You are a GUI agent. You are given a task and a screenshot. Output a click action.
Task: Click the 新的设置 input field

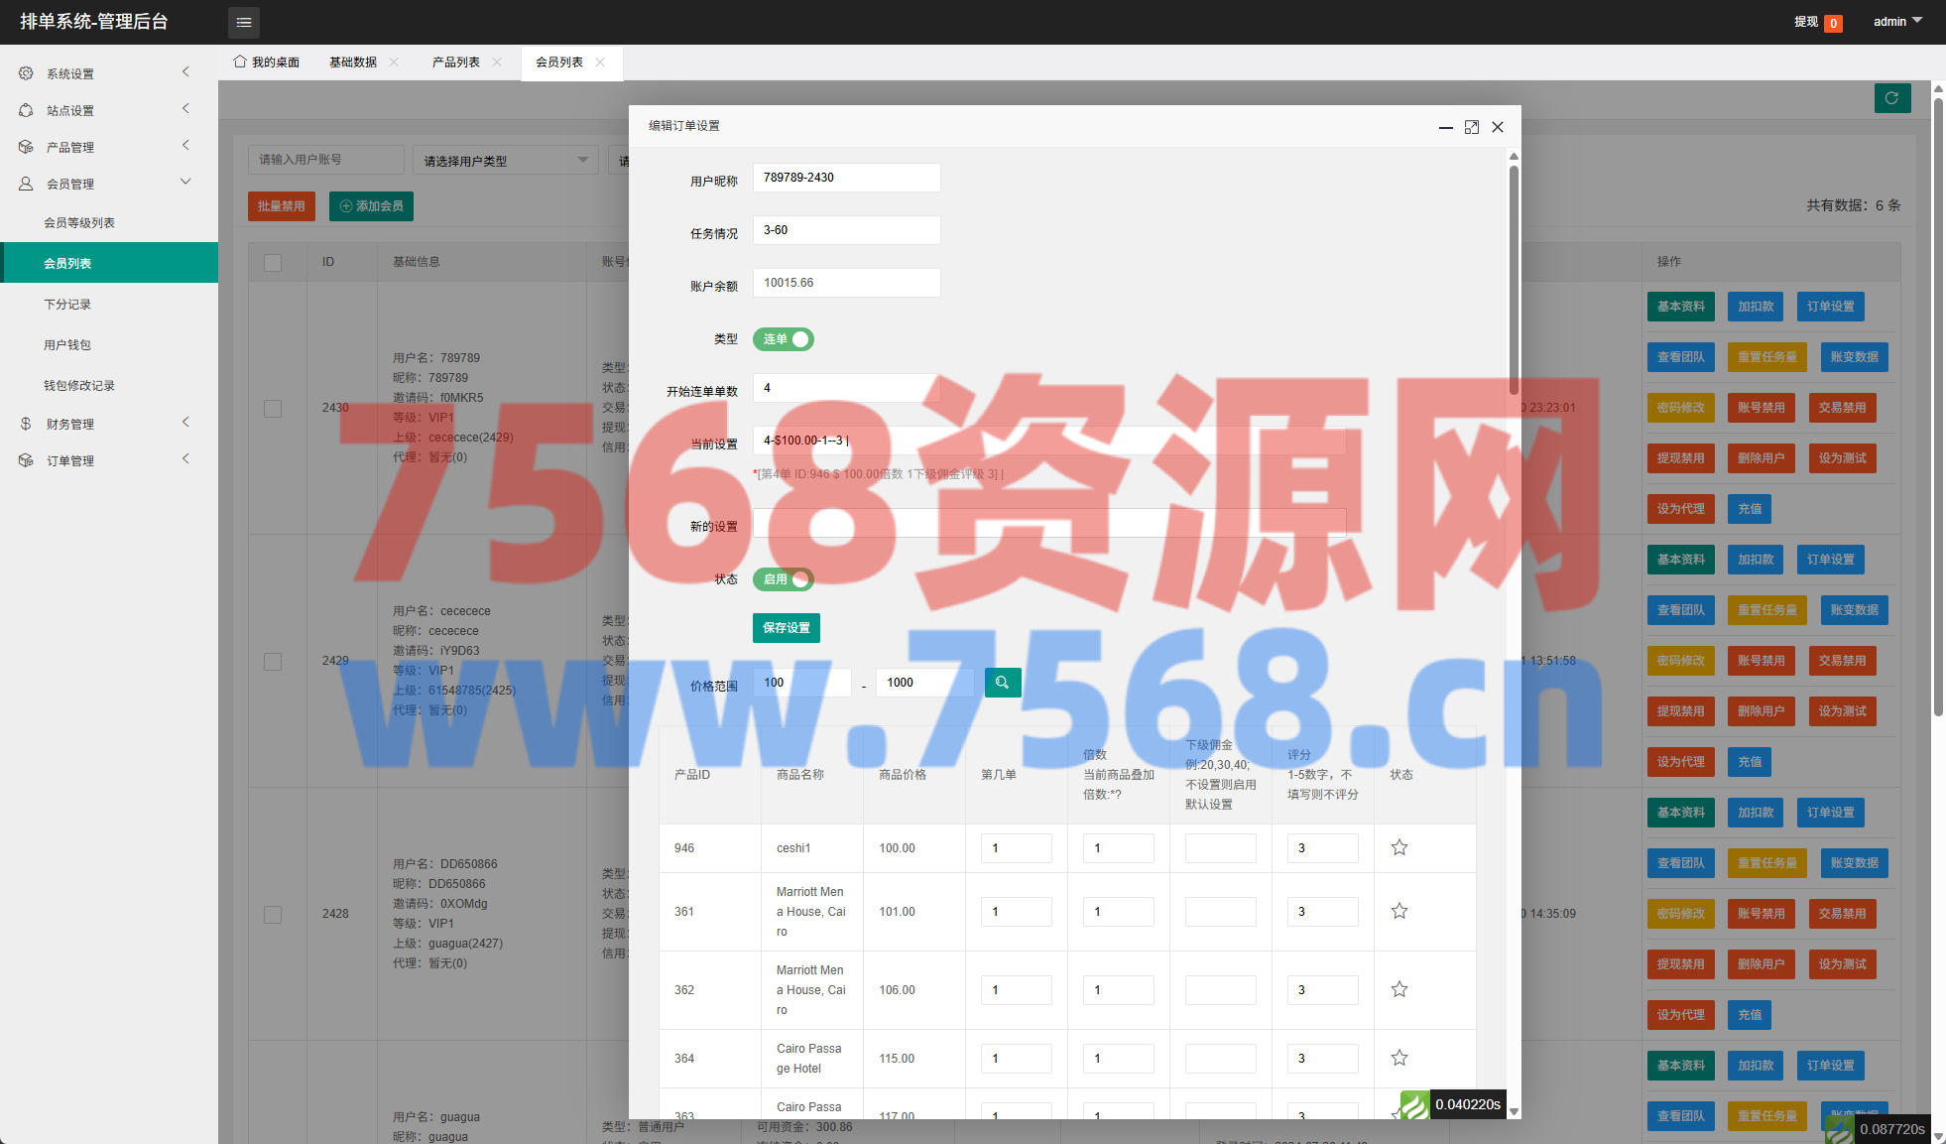(1048, 523)
